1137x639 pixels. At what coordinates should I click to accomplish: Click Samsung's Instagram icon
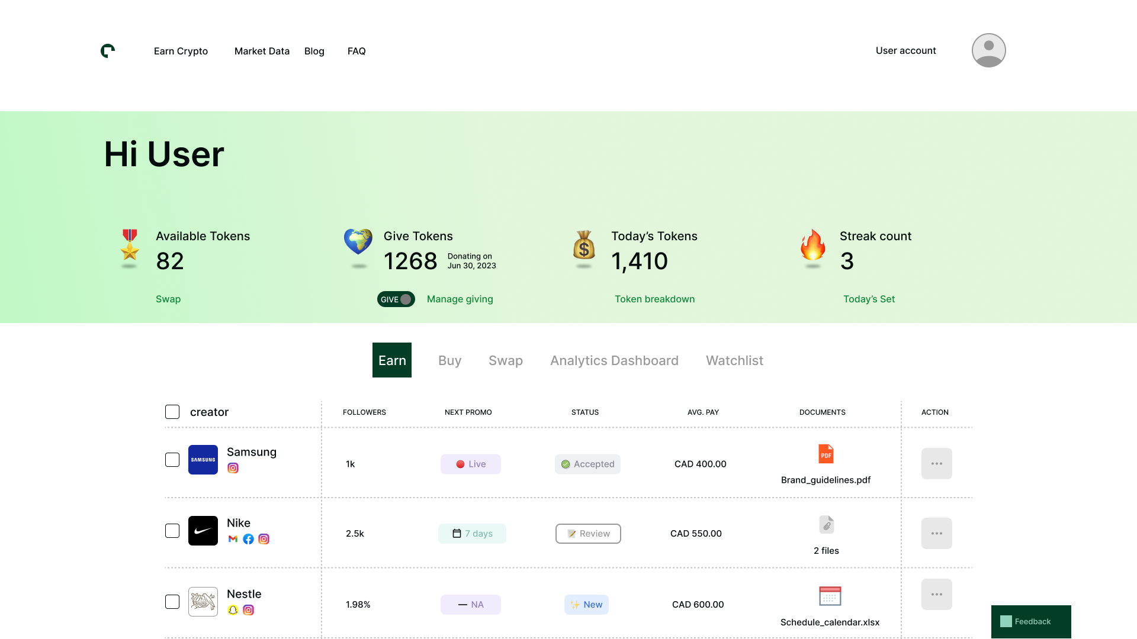233,468
